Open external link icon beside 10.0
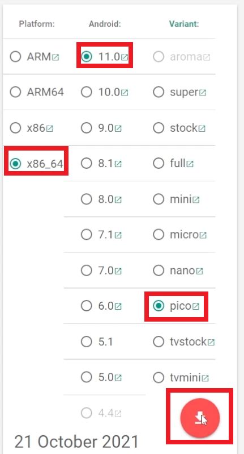The height and width of the screenshot is (454, 244). point(125,93)
